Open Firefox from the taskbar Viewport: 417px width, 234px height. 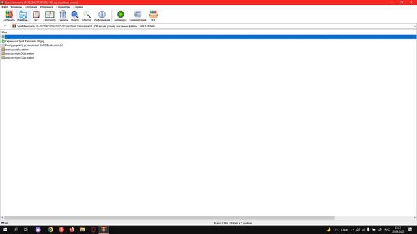pyautogui.click(x=72, y=229)
